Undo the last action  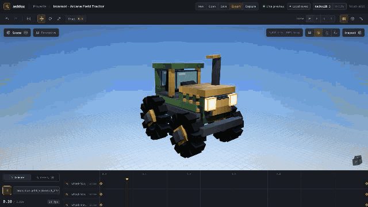pyautogui.click(x=7, y=18)
